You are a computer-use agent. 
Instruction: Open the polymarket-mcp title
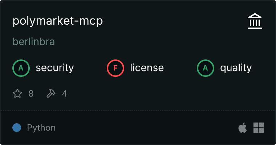(x=57, y=21)
